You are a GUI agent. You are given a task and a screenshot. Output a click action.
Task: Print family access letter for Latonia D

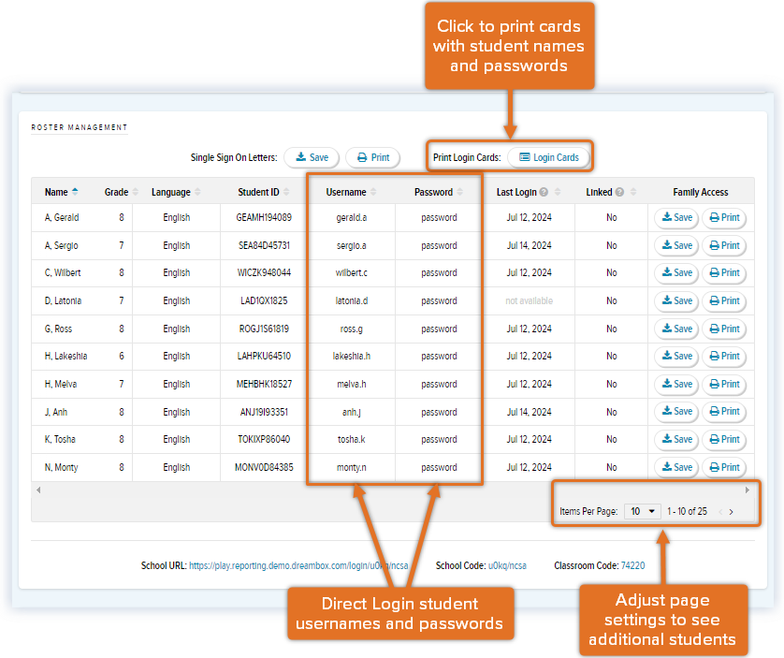point(724,301)
